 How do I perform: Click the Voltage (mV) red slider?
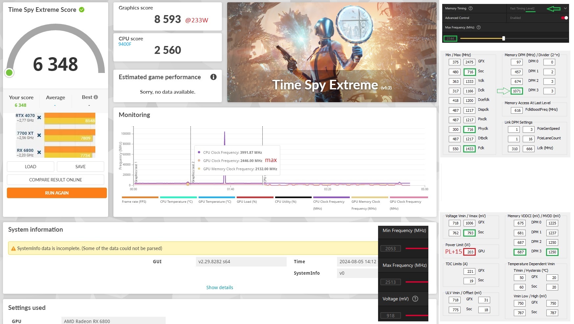click(x=417, y=315)
